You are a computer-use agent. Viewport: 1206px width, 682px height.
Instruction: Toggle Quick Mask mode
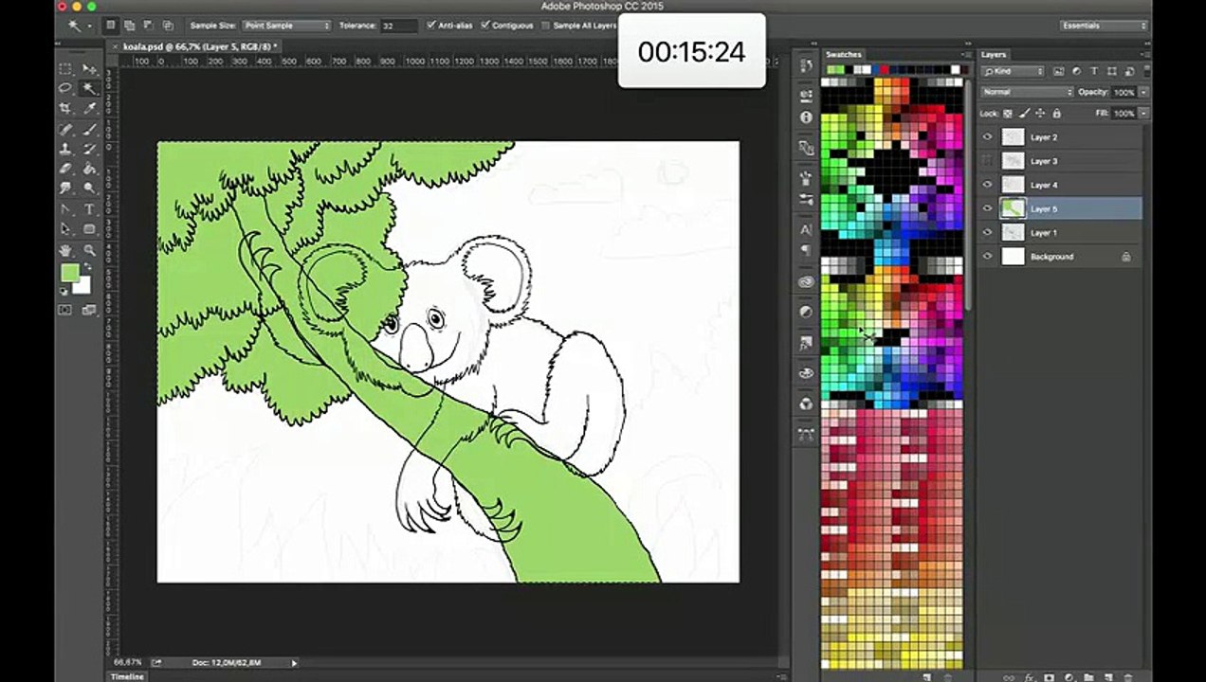click(65, 309)
